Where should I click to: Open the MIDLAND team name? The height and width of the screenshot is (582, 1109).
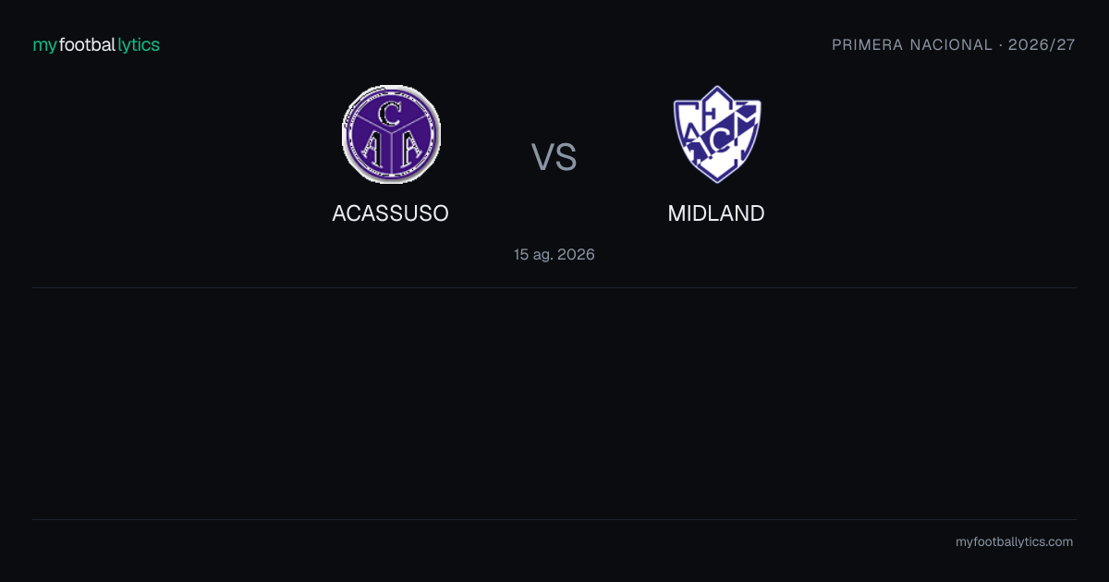tap(716, 213)
